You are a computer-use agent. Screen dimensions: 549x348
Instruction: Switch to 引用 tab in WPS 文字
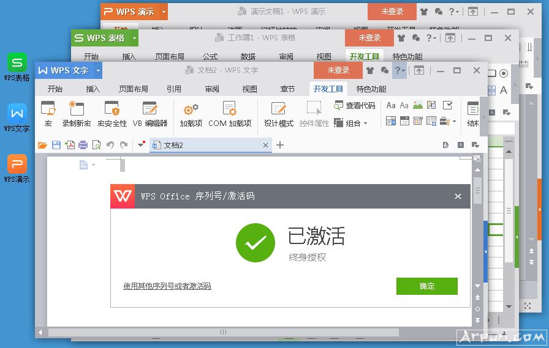coord(174,89)
